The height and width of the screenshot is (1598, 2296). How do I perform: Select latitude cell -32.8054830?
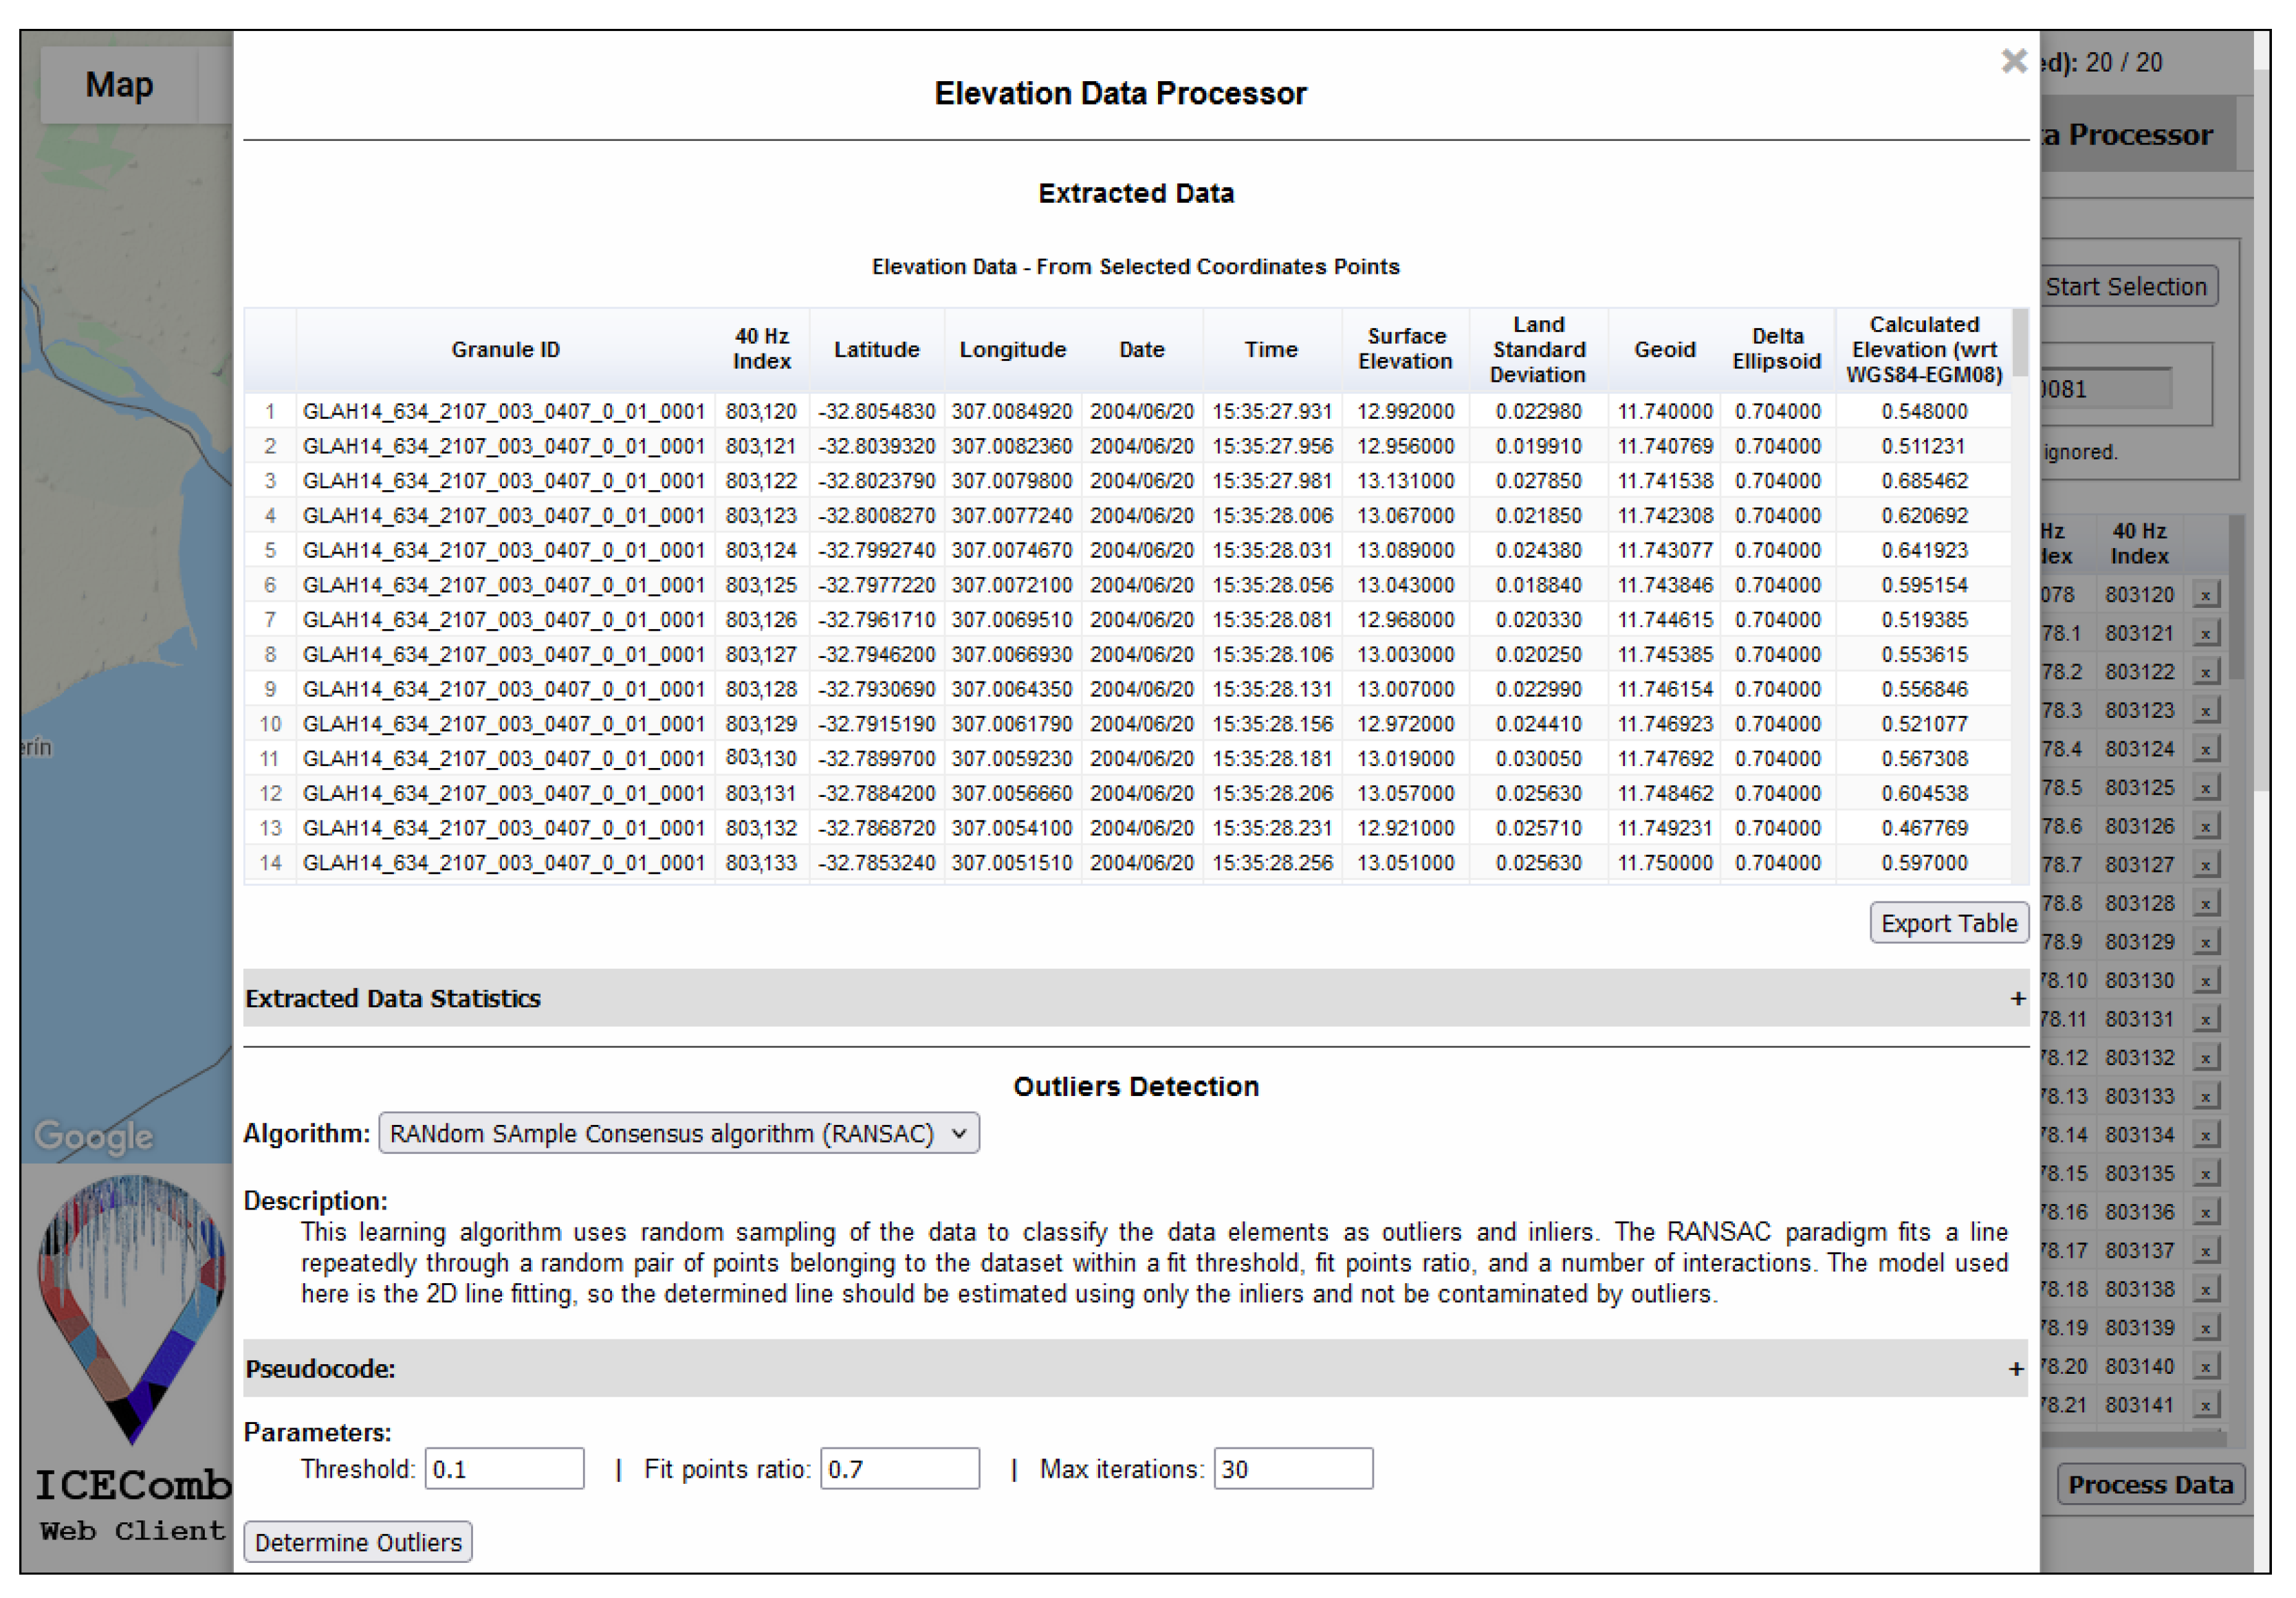pos(877,412)
